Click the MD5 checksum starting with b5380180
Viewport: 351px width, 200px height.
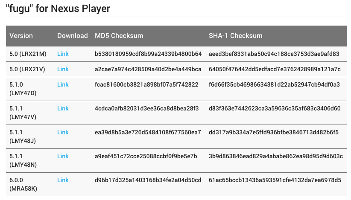[148, 54]
